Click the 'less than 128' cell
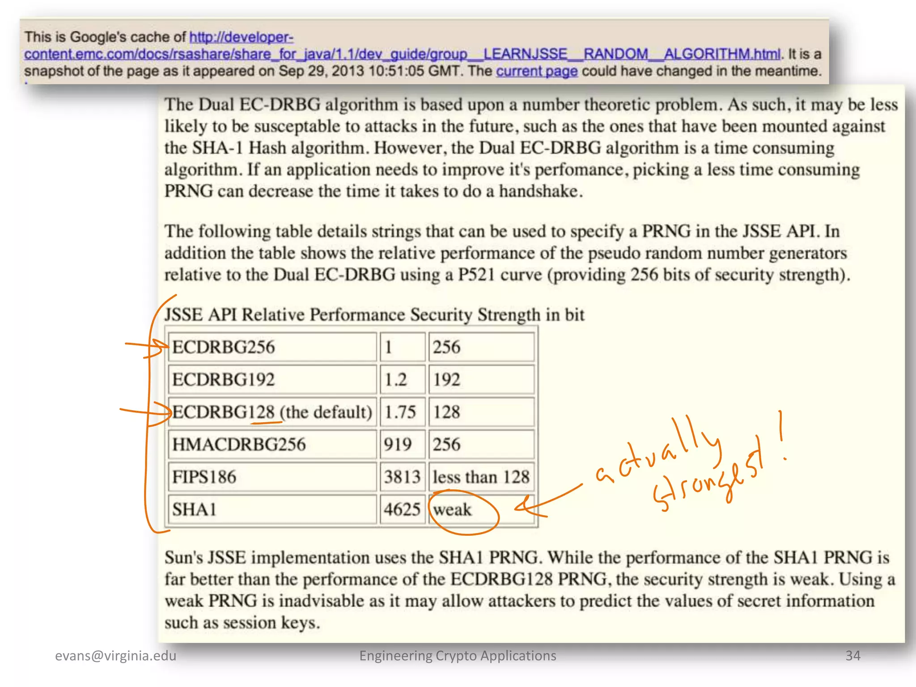This screenshot has height=687, width=916. coord(481,477)
